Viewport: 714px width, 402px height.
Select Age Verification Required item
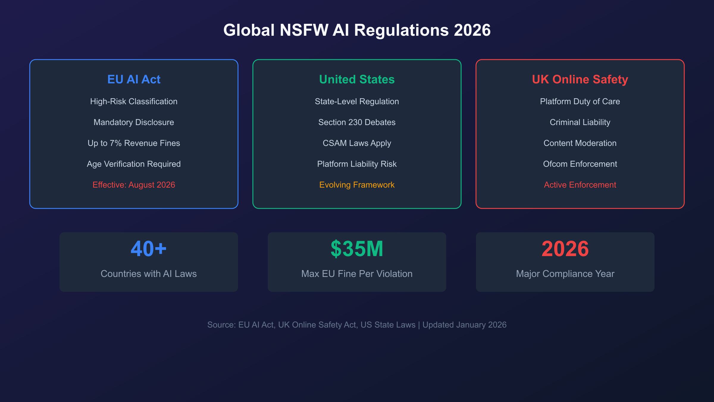[134, 164]
